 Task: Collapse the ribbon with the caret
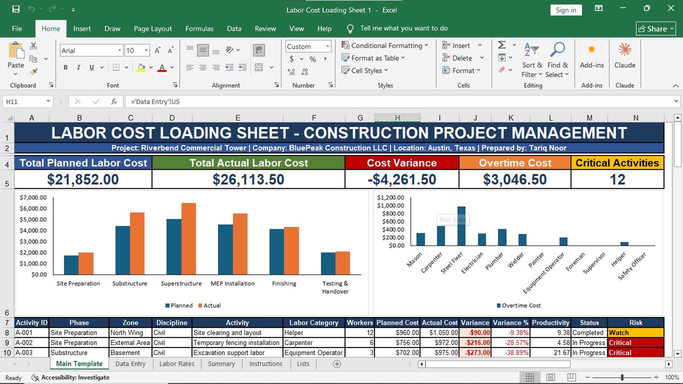point(676,86)
